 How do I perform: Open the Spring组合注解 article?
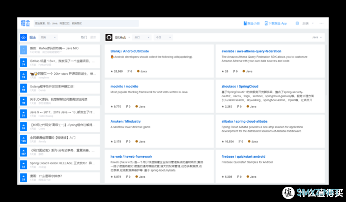point(63,125)
